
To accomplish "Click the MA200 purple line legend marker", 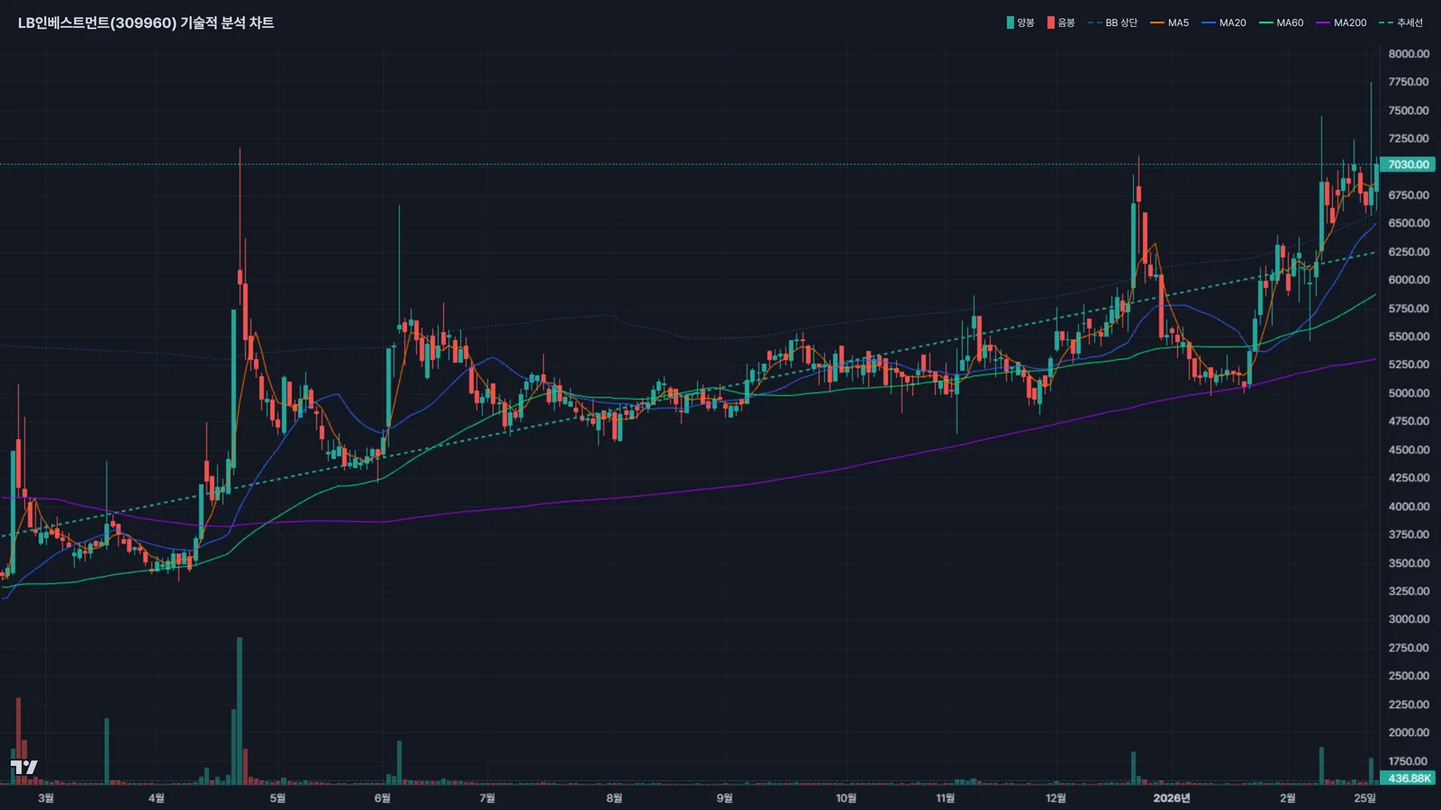I will (1323, 22).
